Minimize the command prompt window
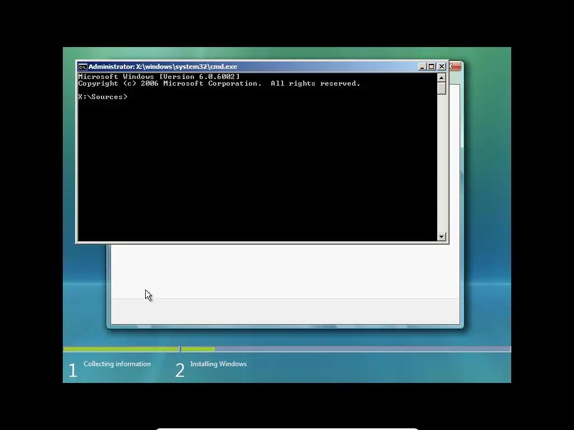The height and width of the screenshot is (430, 574). (x=422, y=67)
